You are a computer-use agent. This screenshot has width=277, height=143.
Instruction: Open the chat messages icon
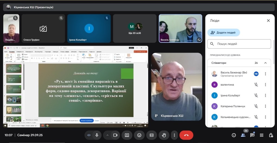click(252, 135)
